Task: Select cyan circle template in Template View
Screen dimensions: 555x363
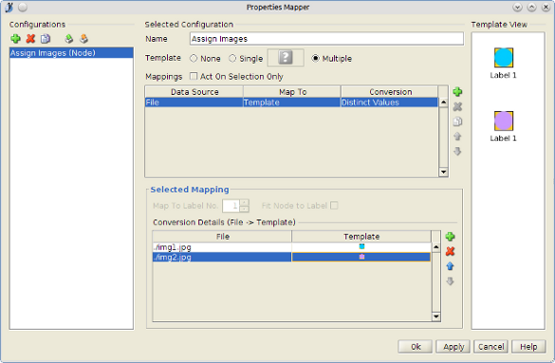Action: [504, 58]
